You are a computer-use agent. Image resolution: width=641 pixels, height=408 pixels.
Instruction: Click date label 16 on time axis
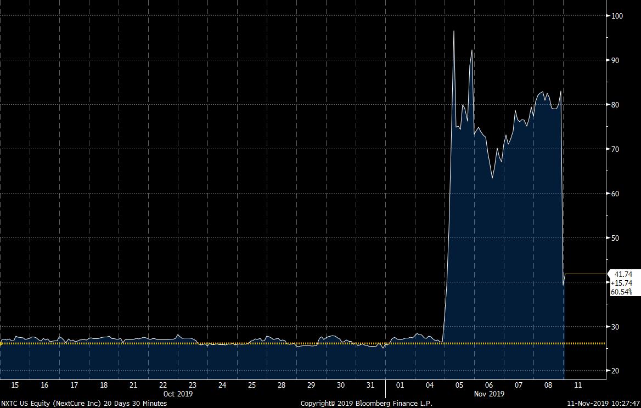coord(44,385)
